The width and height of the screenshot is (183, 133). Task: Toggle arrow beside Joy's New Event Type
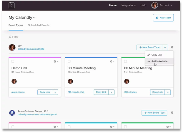pyautogui.click(x=165, y=47)
